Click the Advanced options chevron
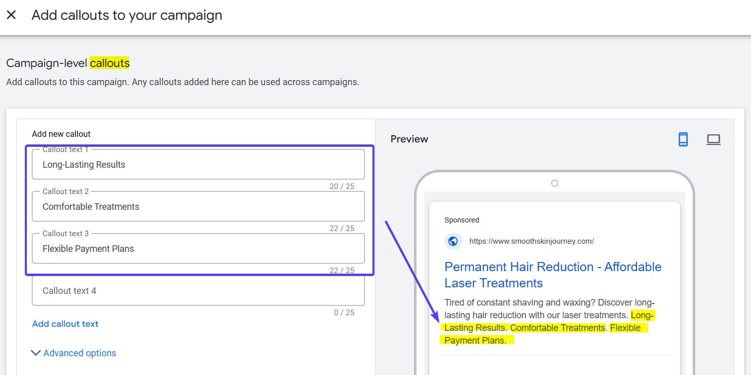This screenshot has height=375, width=751. pyautogui.click(x=35, y=353)
